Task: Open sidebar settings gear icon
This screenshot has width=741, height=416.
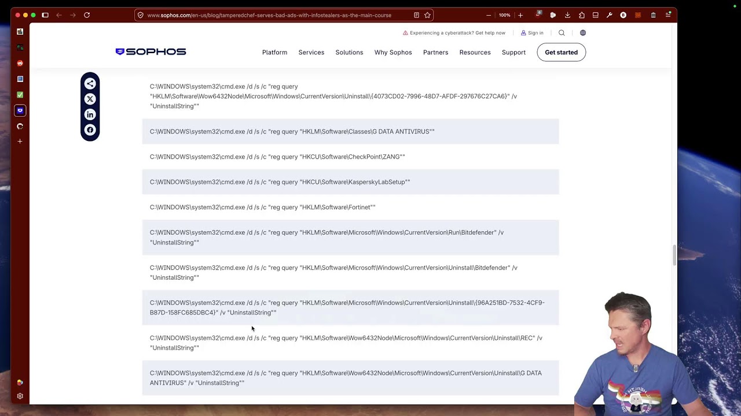Action: [20, 396]
